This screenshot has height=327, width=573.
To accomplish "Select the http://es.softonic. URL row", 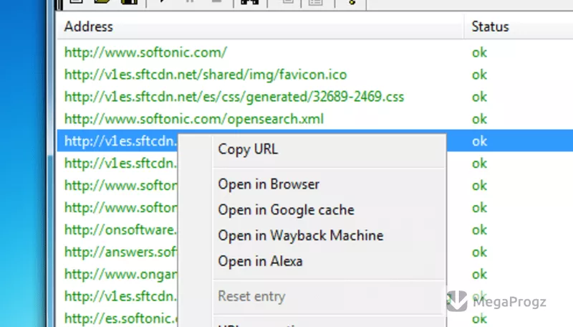I will pyautogui.click(x=120, y=318).
